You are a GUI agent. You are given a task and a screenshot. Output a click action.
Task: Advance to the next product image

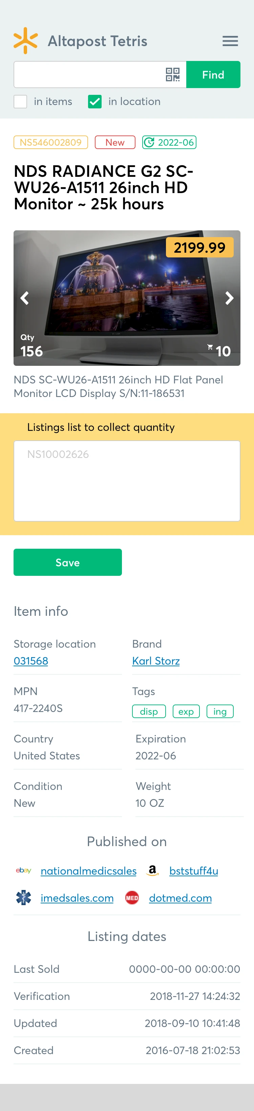pyautogui.click(x=229, y=298)
